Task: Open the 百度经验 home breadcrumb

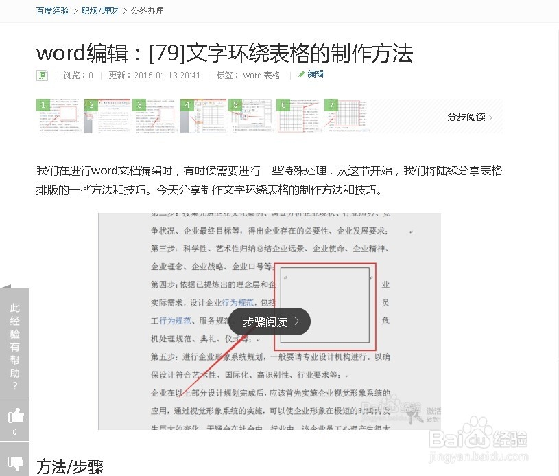Action: point(52,11)
